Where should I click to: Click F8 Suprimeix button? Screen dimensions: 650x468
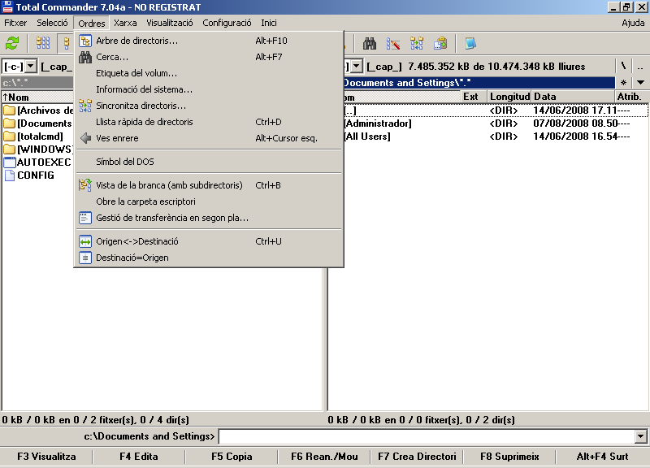509,457
